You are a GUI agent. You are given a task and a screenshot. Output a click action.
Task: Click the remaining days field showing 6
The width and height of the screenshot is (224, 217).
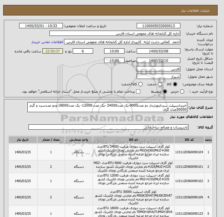click(83, 51)
